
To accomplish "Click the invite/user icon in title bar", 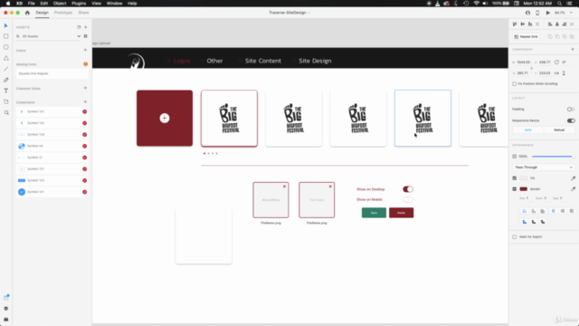I will point(527,13).
